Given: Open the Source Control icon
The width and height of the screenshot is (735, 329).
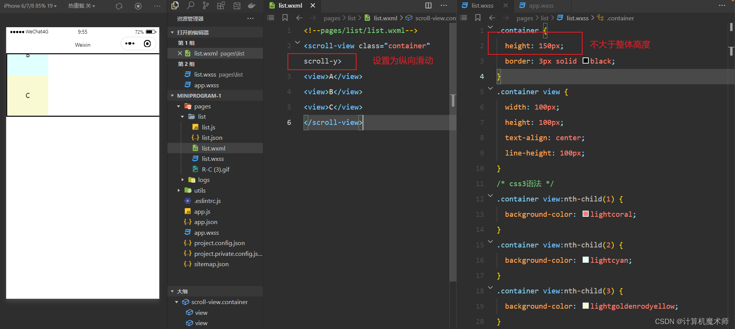Looking at the screenshot, I should click(x=206, y=5).
